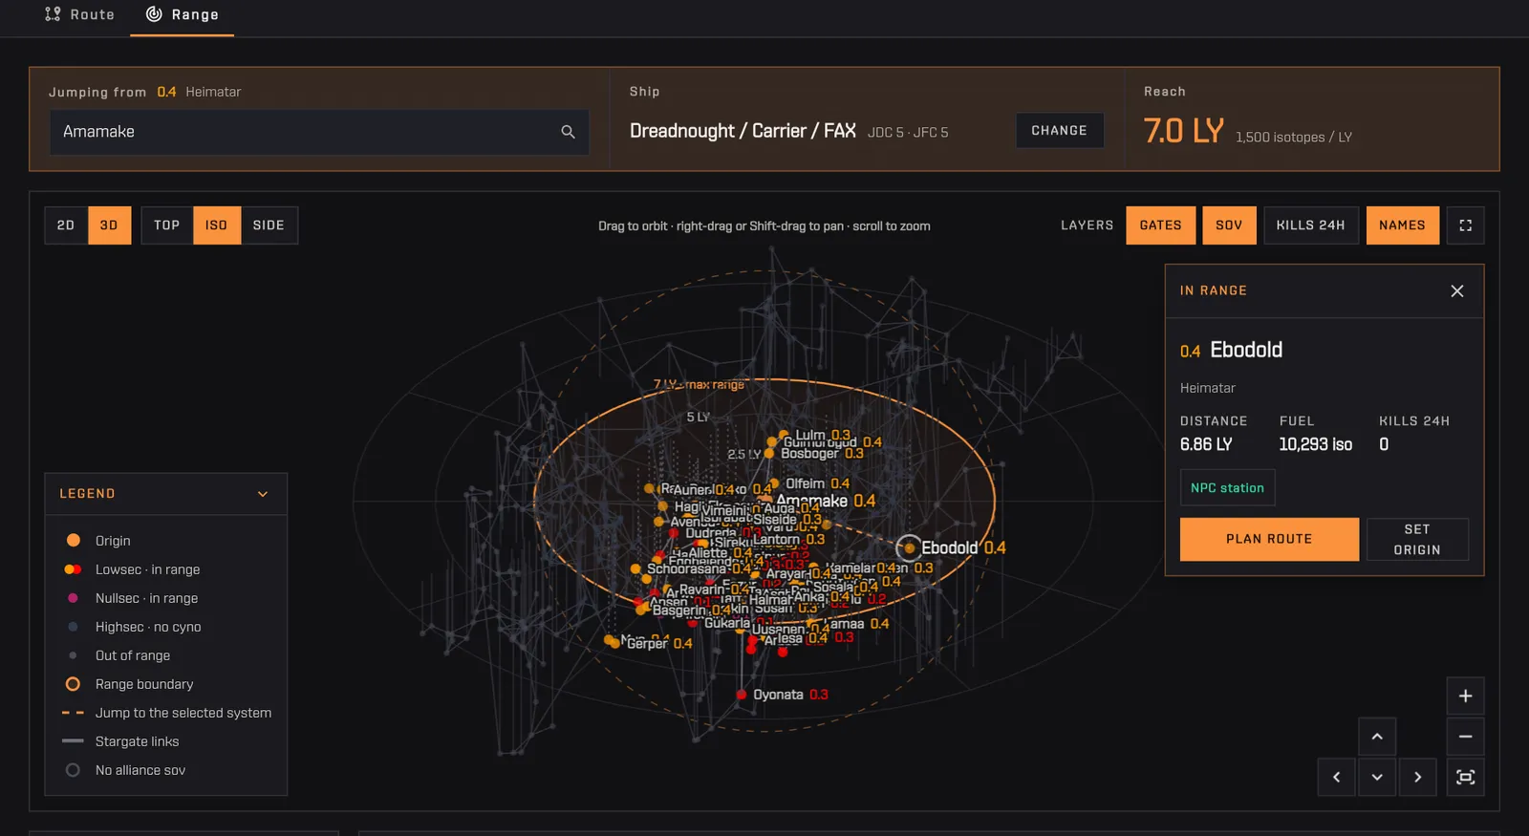The image size is (1529, 836).
Task: Focus the Amamake origin system input
Action: point(319,132)
